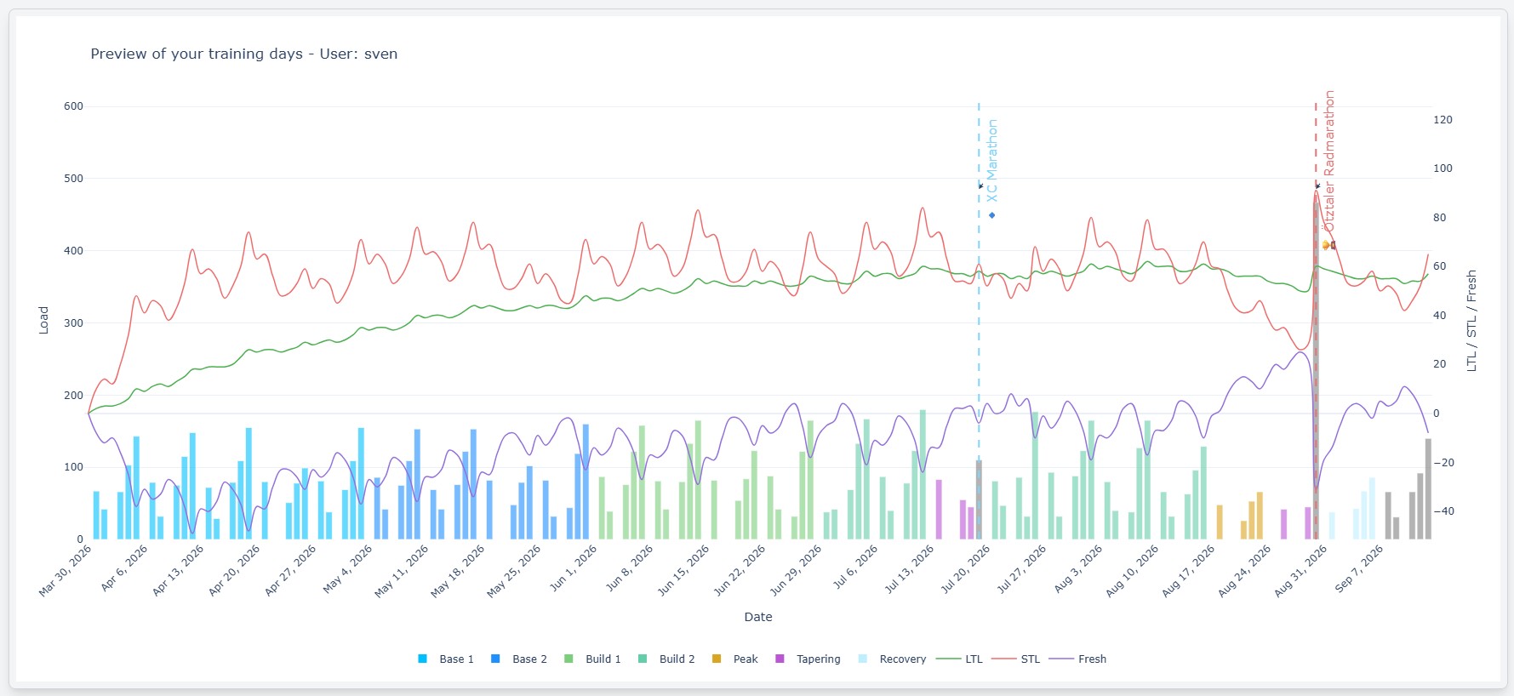Click the 'May 11, 2026' date tick
Screen dimensions: 1514x696
click(402, 572)
